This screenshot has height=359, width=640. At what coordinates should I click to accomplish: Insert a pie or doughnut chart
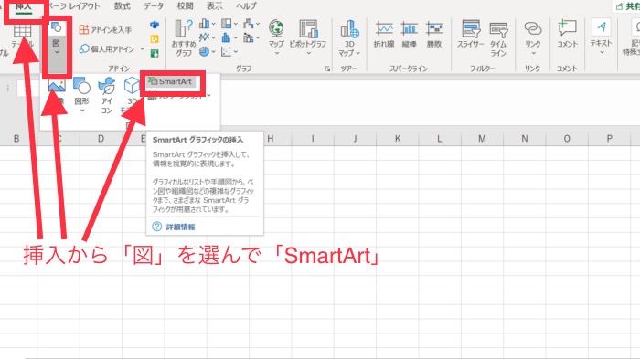(x=207, y=51)
